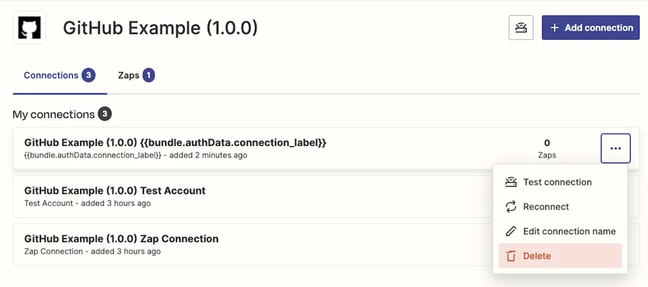Click the Test connection router icon in menu
The height and width of the screenshot is (287, 648).
pos(511,182)
